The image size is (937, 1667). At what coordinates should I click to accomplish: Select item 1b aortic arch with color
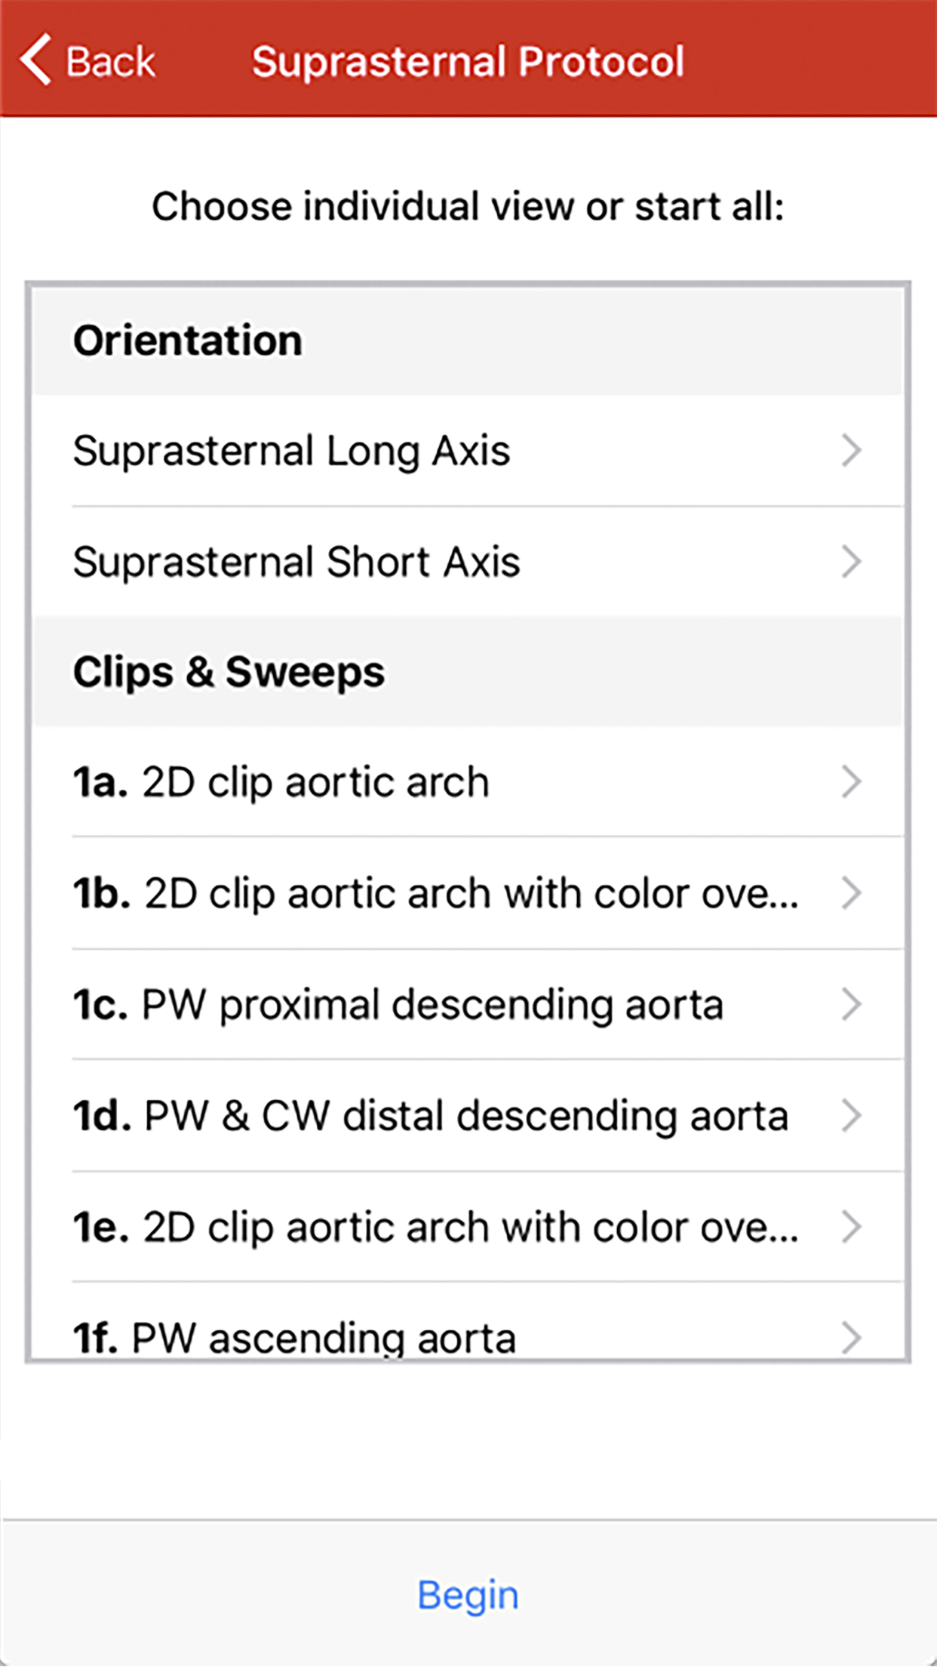click(x=435, y=893)
